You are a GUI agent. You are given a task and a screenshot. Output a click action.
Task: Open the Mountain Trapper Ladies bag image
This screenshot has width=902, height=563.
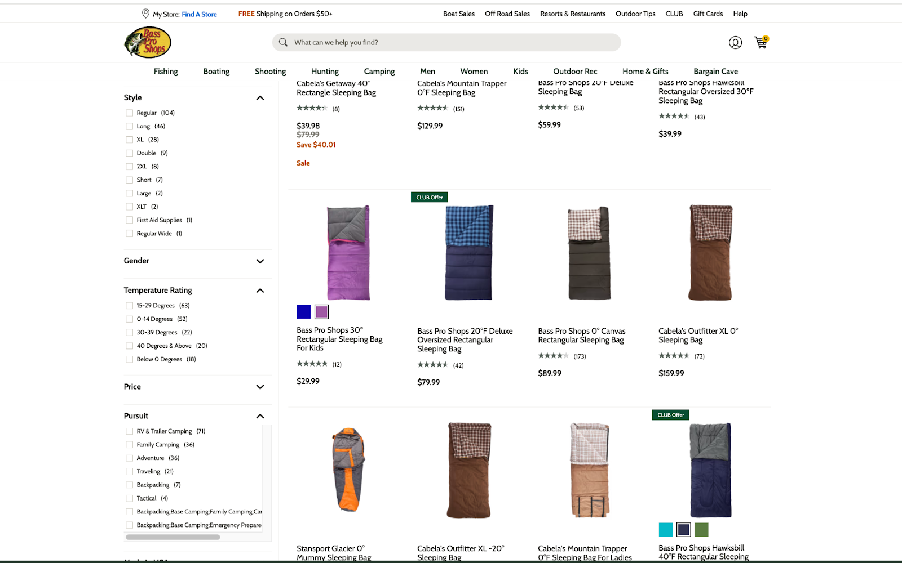[589, 470]
